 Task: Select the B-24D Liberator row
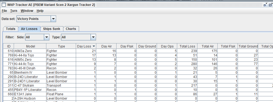coord(138,77)
